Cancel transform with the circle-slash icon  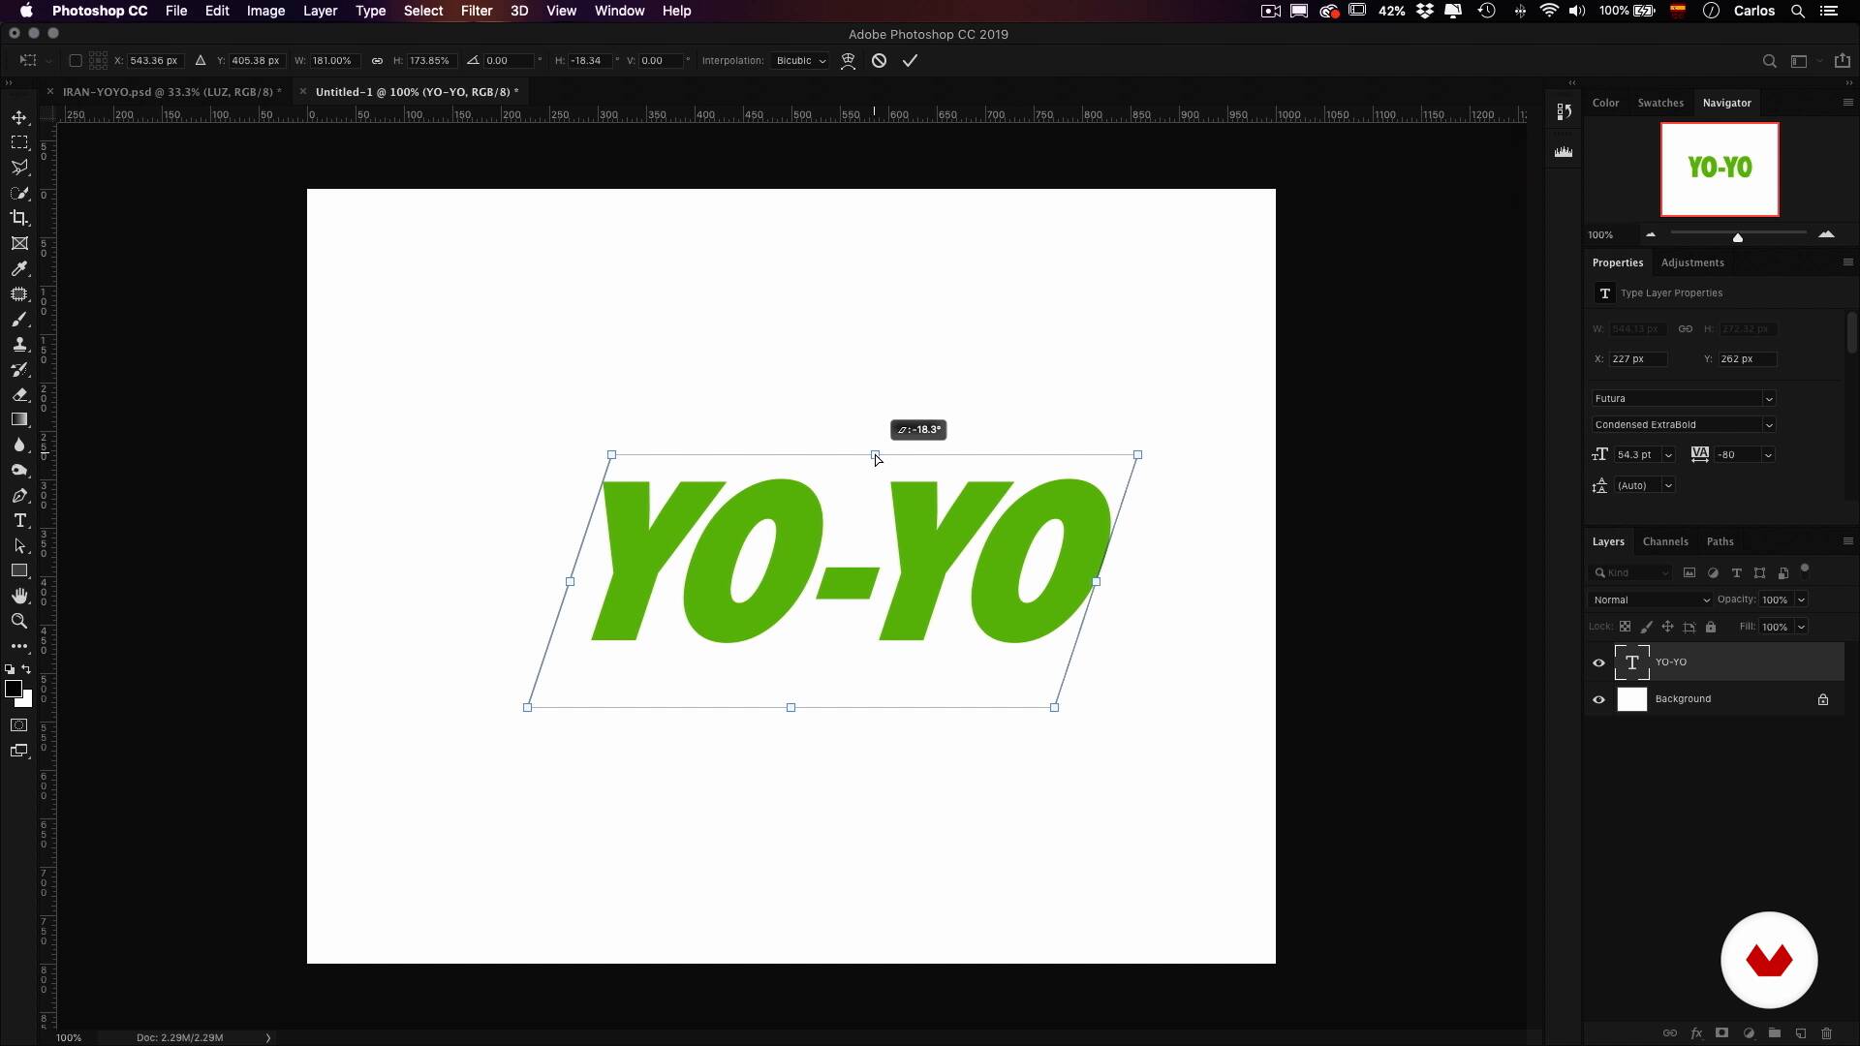[879, 61]
